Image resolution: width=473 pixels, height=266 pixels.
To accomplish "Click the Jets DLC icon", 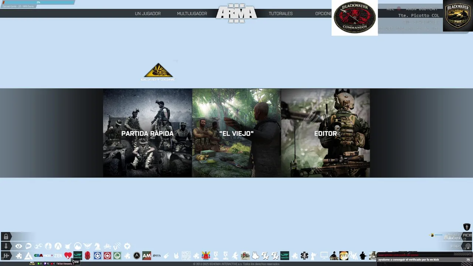I will (68, 246).
